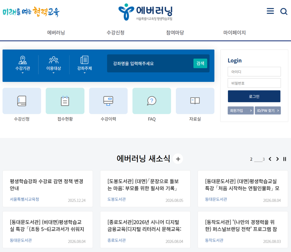The image size is (291, 252).
Task: Open the 마이페이지 main menu
Action: tap(234, 33)
